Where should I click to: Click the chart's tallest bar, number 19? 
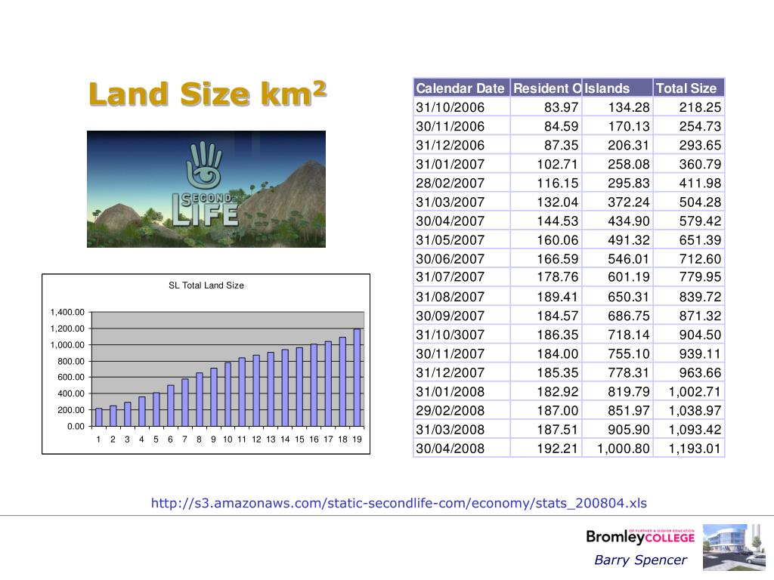tap(358, 378)
